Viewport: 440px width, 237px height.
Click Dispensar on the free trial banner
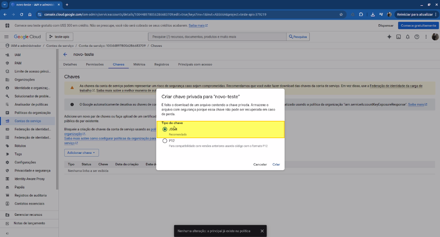coord(385,26)
